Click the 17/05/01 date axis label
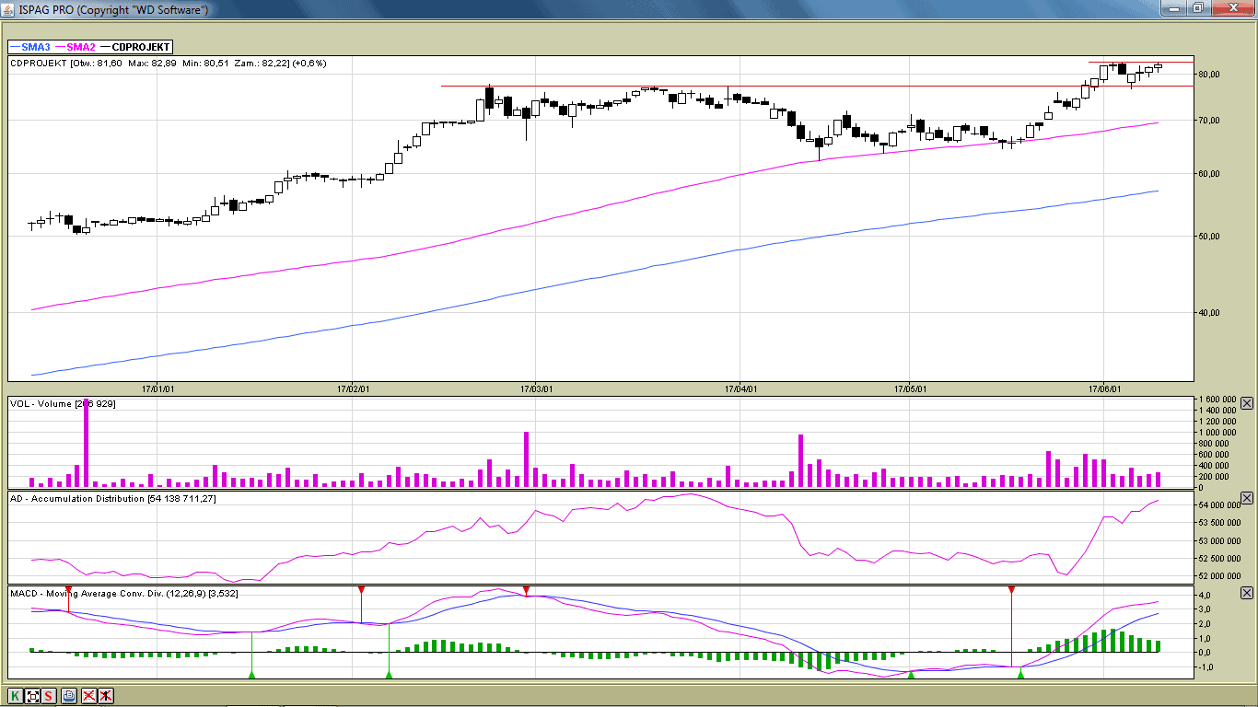This screenshot has height=707, width=1258. pos(910,388)
